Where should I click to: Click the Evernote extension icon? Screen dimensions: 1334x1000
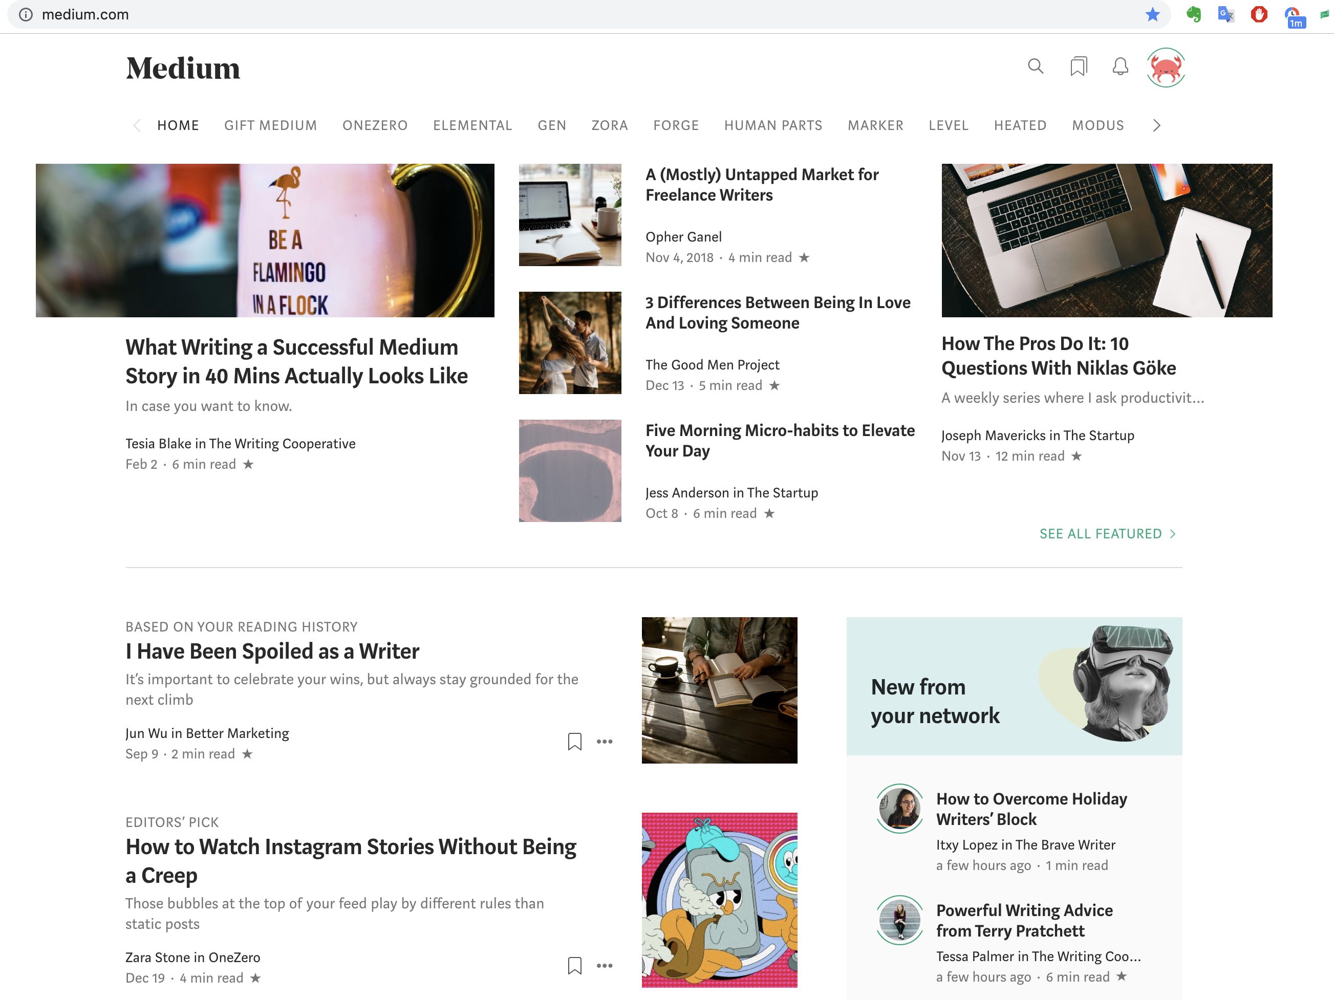tap(1193, 14)
